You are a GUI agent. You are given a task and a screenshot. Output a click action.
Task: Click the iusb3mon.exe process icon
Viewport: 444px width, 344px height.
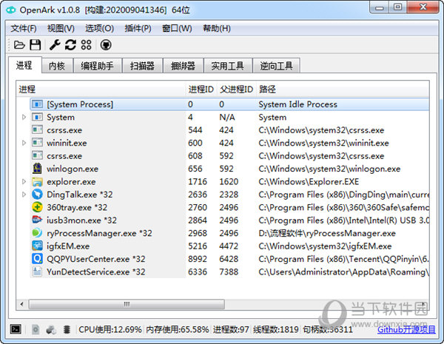click(x=37, y=220)
